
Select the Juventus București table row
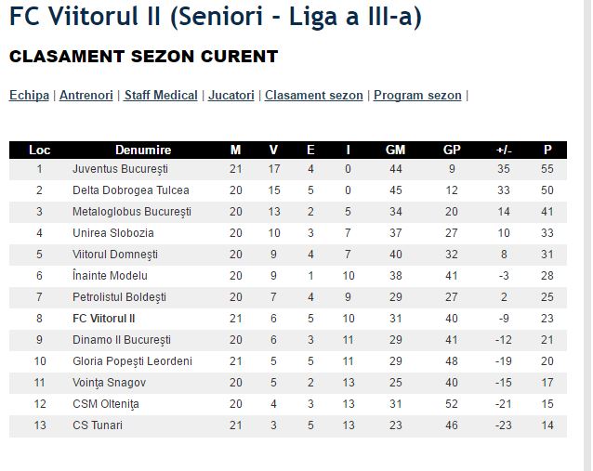[x=288, y=169]
